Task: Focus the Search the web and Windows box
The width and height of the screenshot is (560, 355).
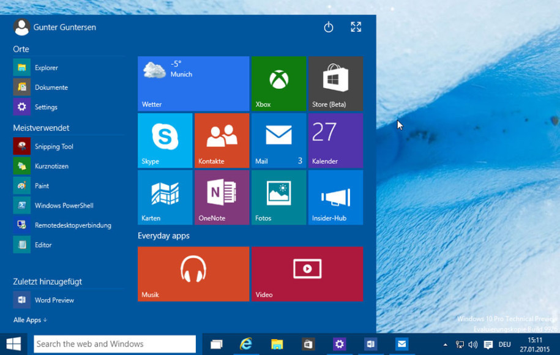Action: coord(114,344)
